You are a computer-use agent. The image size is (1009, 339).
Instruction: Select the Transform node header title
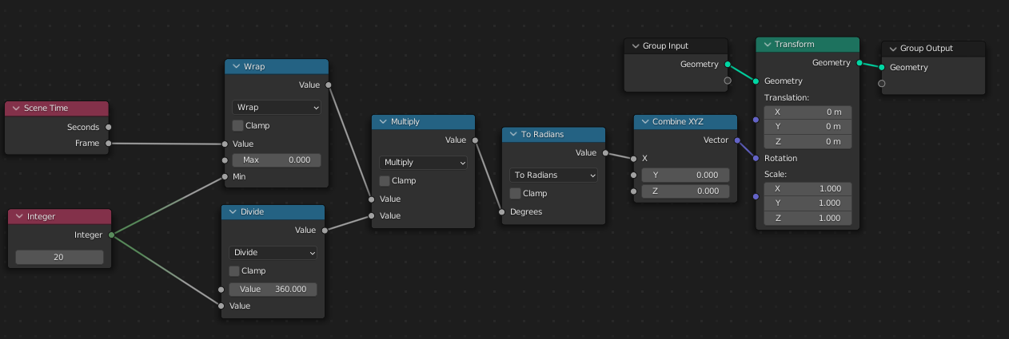click(794, 45)
